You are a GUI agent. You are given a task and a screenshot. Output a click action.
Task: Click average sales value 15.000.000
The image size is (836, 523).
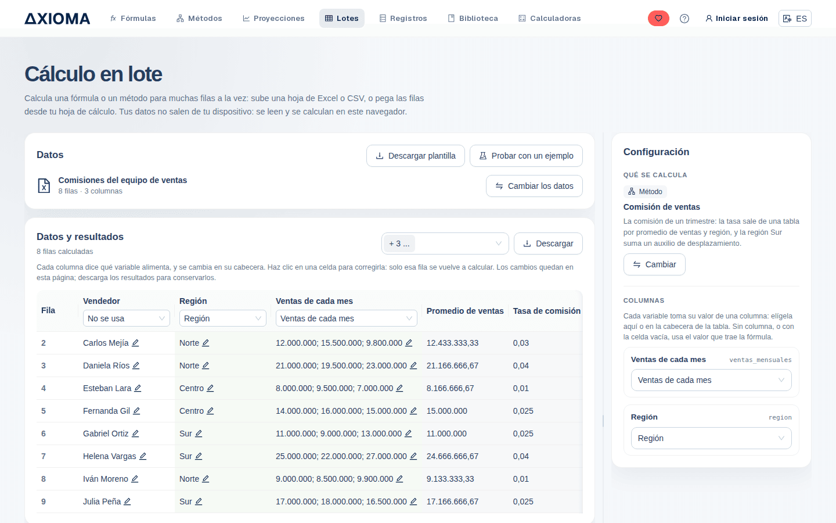tap(447, 411)
